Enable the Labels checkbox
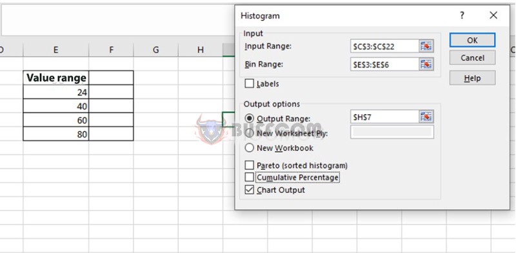The height and width of the screenshot is (253, 516). pos(250,84)
